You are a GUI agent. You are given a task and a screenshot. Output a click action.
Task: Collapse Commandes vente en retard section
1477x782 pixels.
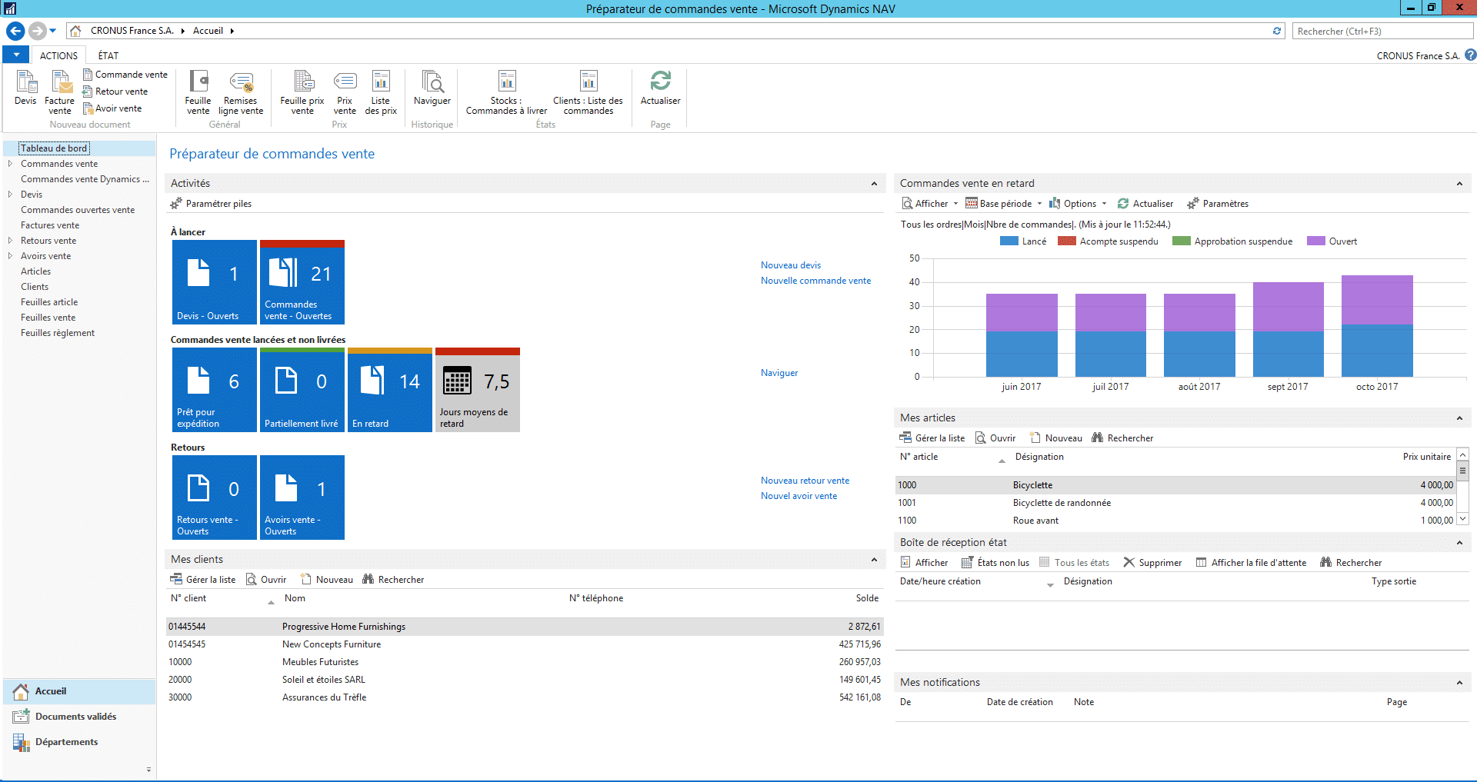pyautogui.click(x=1459, y=184)
